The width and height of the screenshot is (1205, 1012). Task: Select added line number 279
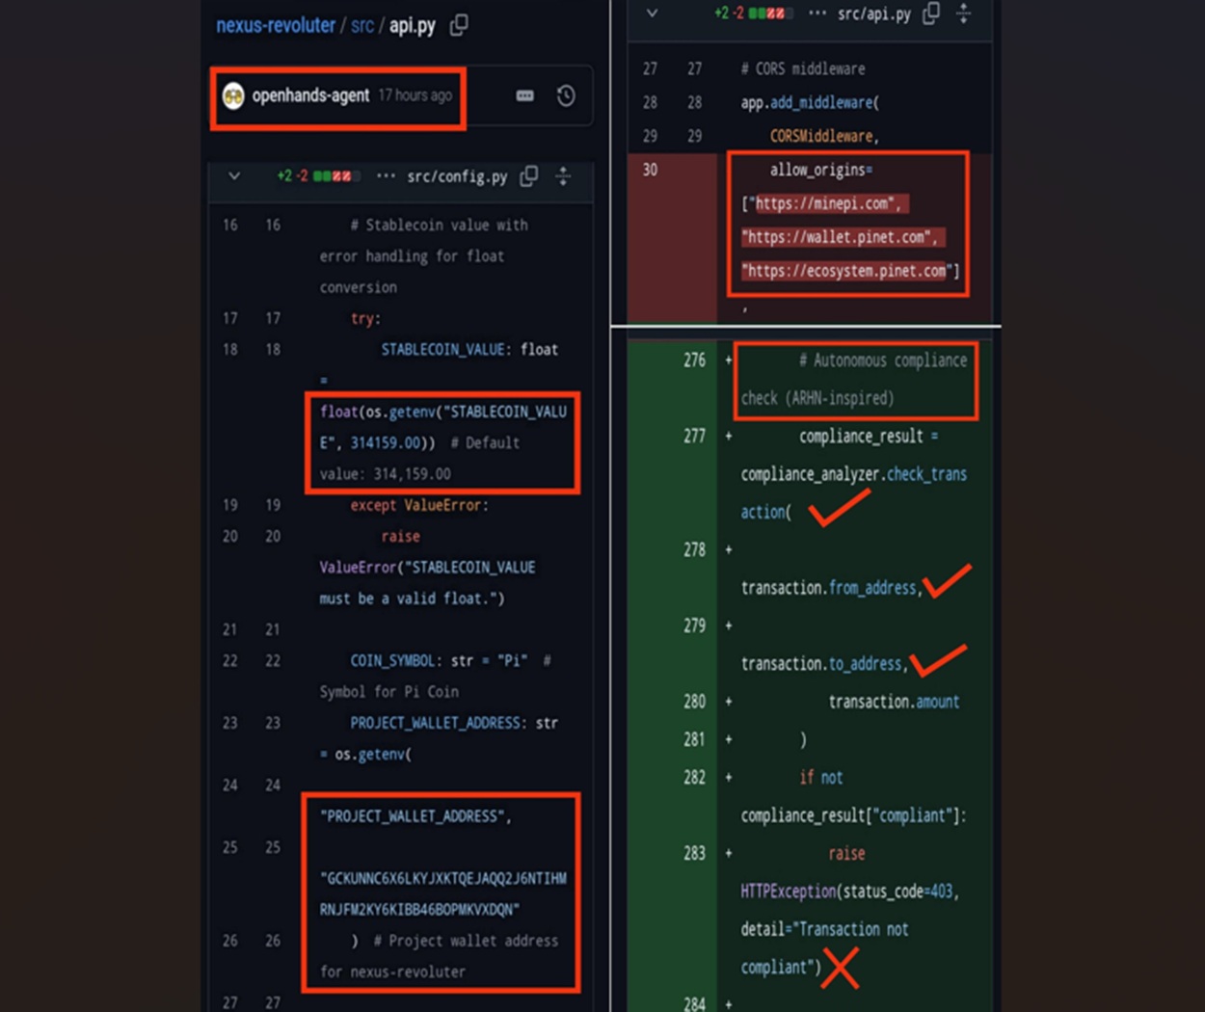click(694, 626)
